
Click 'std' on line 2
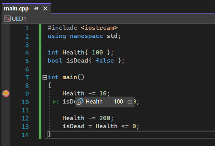pyautogui.click(x=112, y=36)
